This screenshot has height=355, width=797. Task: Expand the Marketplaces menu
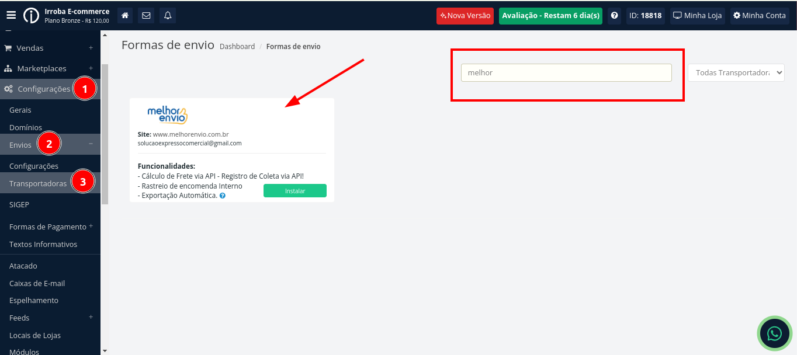point(50,68)
